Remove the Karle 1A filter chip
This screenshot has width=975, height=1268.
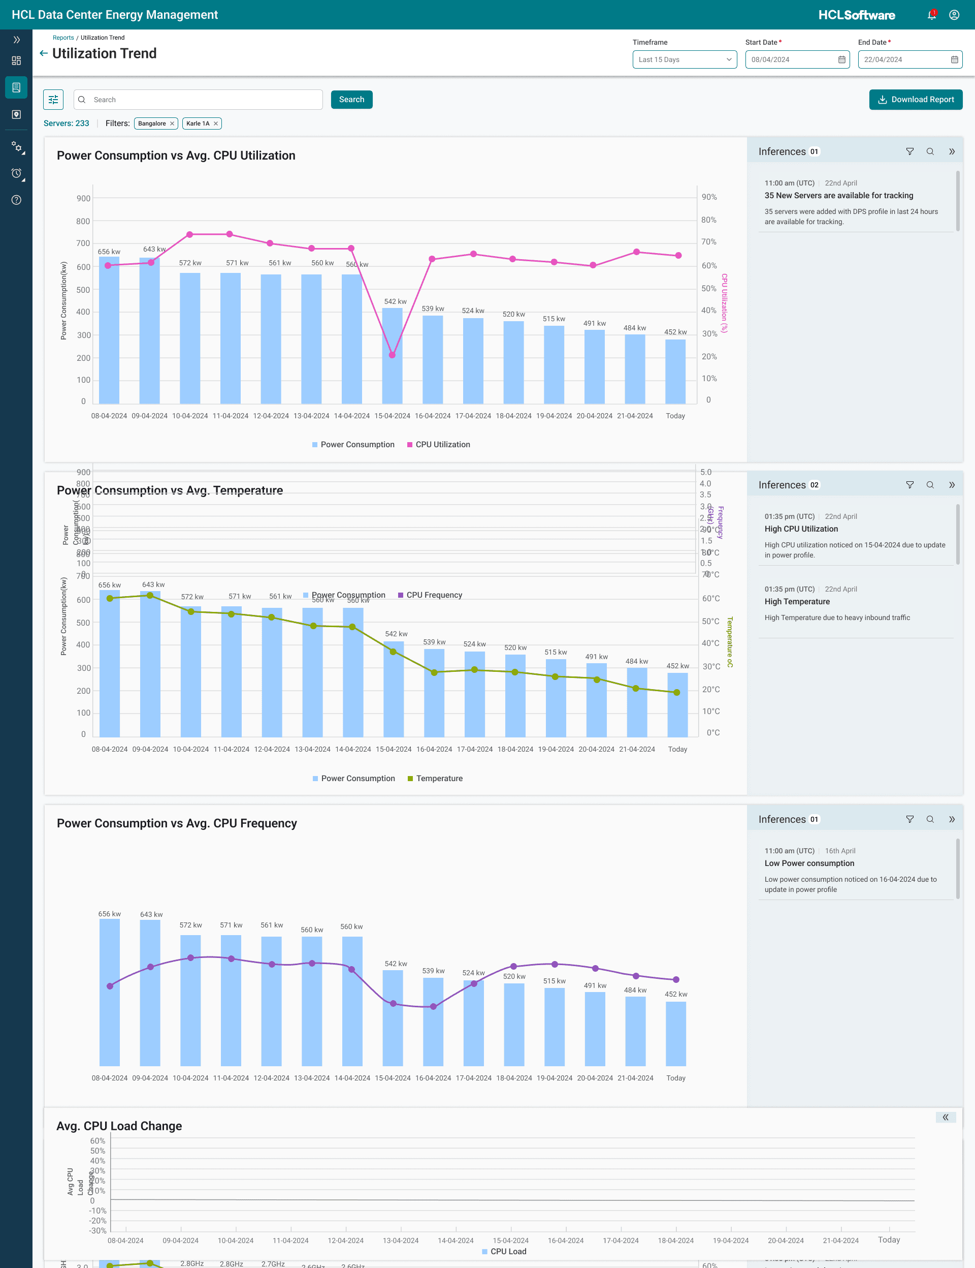(216, 123)
